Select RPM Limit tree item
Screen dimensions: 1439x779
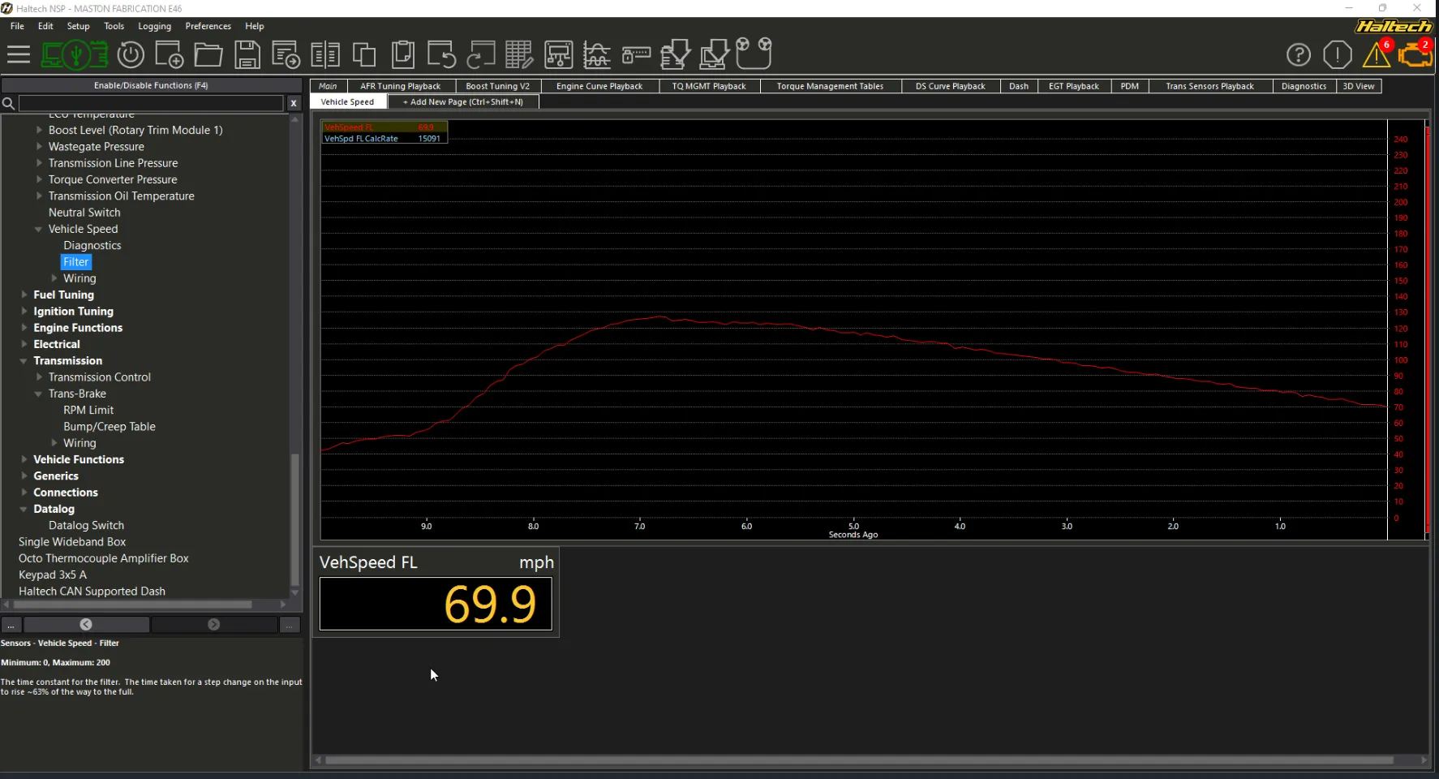[x=88, y=410]
